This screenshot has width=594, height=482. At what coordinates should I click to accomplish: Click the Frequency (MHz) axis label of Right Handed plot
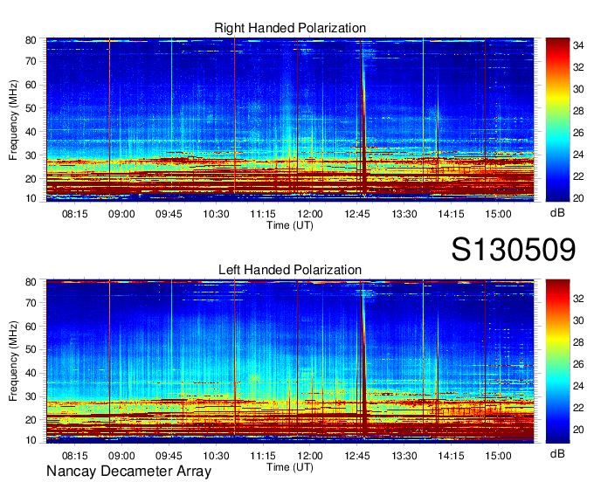pos(13,120)
